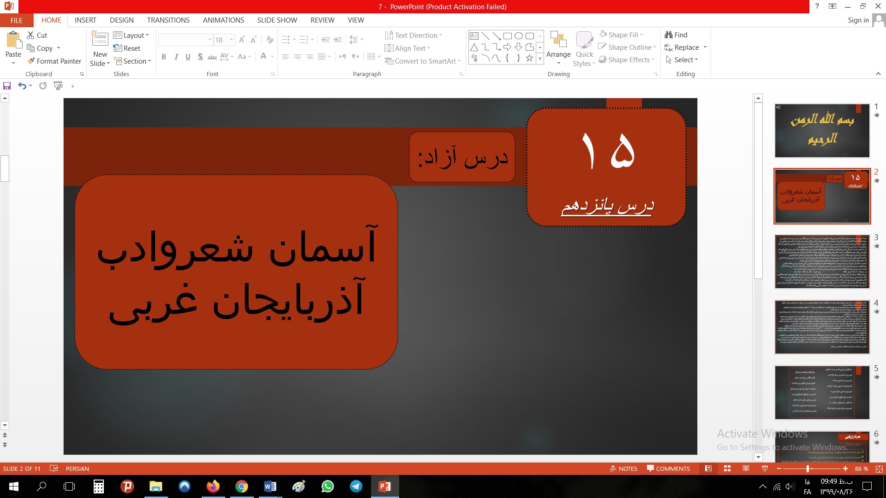Click the Repeat/Redo icon
886x498 pixels.
pyautogui.click(x=43, y=86)
